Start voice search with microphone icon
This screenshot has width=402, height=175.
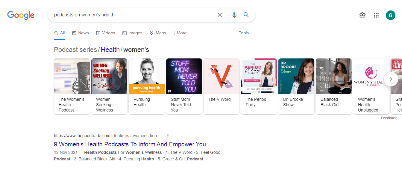tap(234, 15)
